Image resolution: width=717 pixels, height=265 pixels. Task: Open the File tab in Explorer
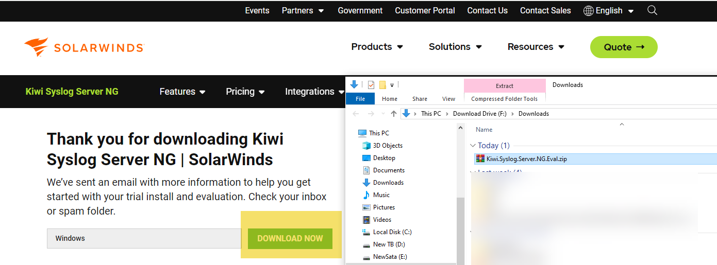click(x=360, y=99)
